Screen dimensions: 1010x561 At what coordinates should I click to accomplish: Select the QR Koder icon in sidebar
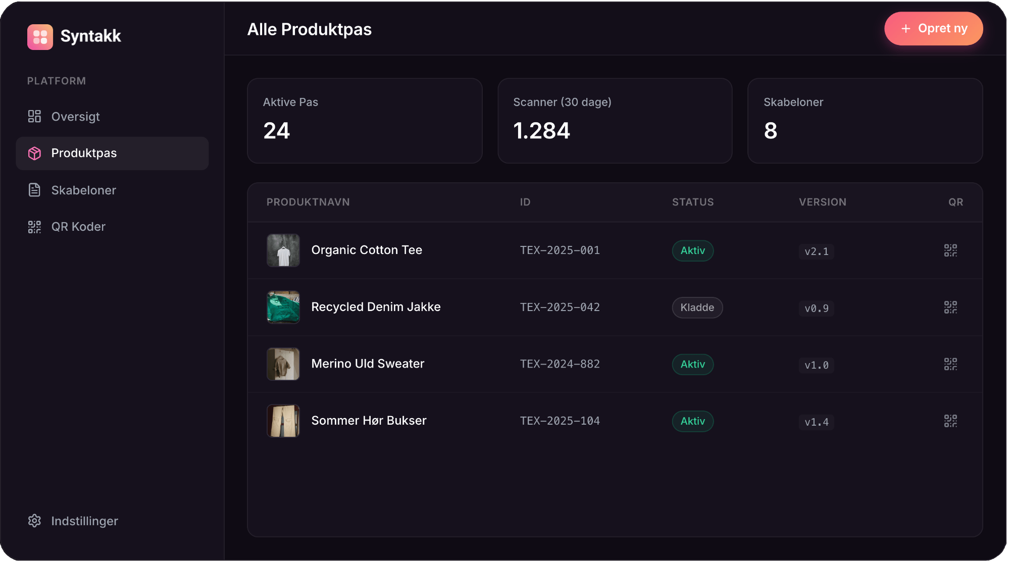tap(35, 227)
